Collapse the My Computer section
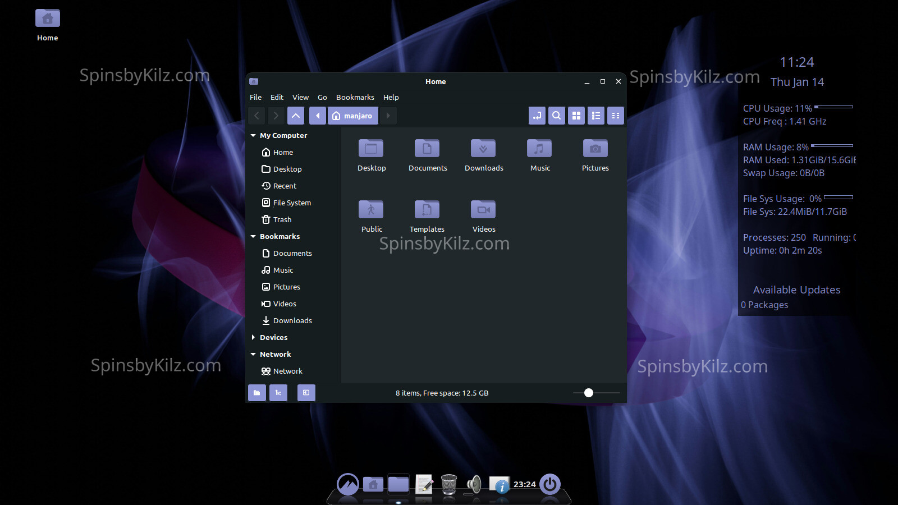 click(254, 135)
